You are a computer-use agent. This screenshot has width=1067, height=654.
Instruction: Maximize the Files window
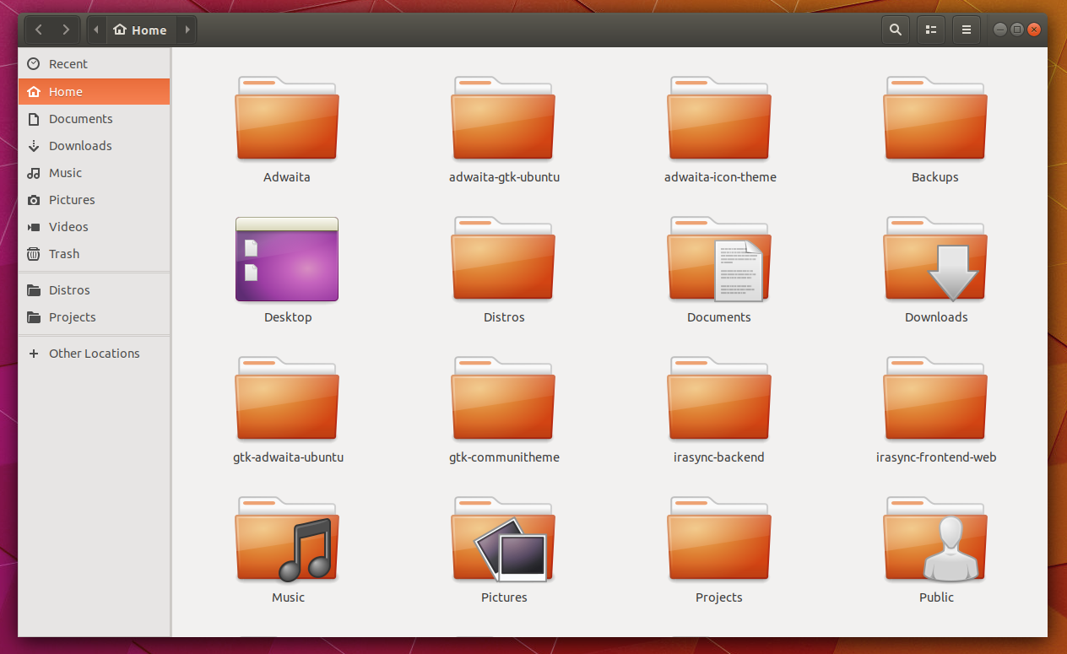1017,30
